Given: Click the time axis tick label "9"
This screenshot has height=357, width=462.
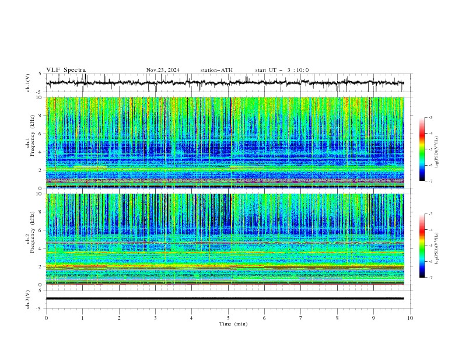Looking at the screenshot, I should [x=373, y=318].
